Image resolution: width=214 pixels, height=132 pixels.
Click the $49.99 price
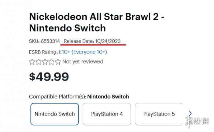[x=49, y=77]
